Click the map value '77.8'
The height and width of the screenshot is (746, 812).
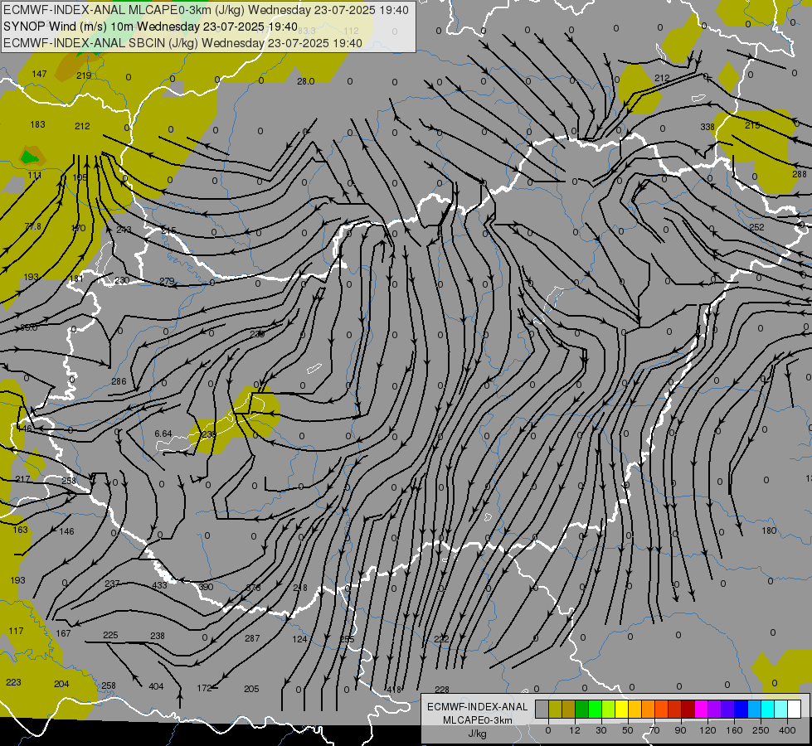(x=32, y=227)
